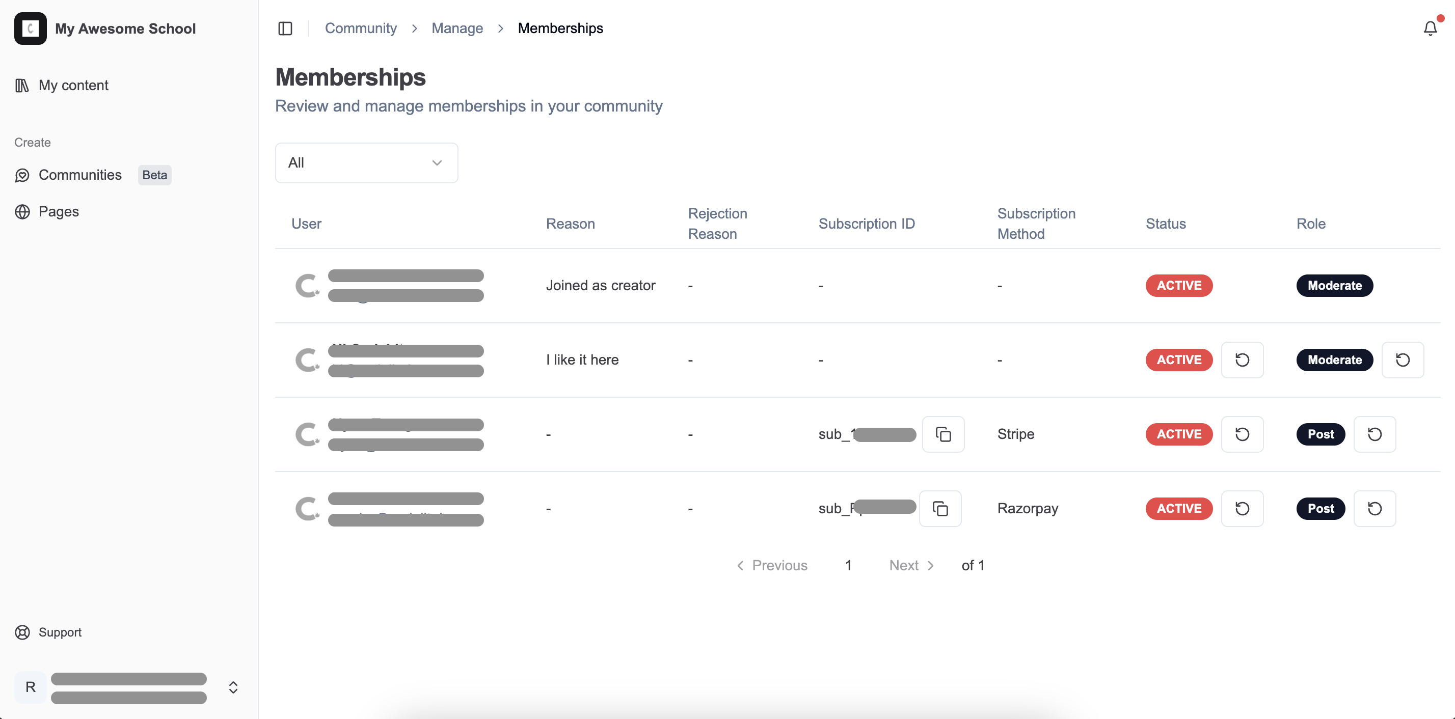Image resolution: width=1455 pixels, height=719 pixels.
Task: Click the status revert icon on the 'I like it here' row
Action: [1243, 359]
